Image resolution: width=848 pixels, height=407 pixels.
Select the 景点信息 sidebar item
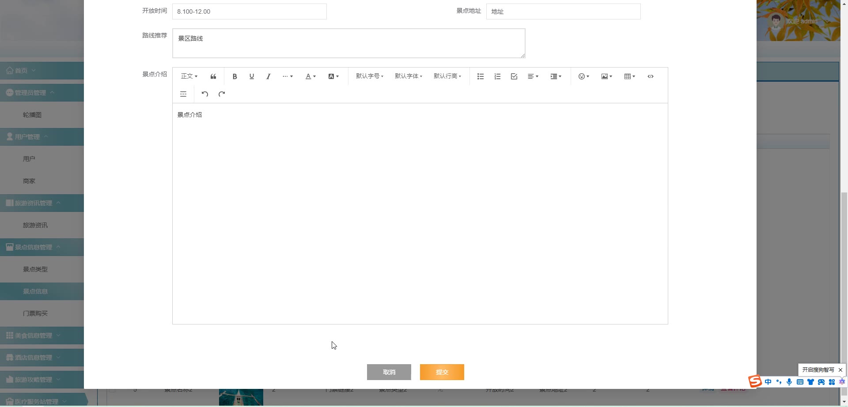click(42, 291)
